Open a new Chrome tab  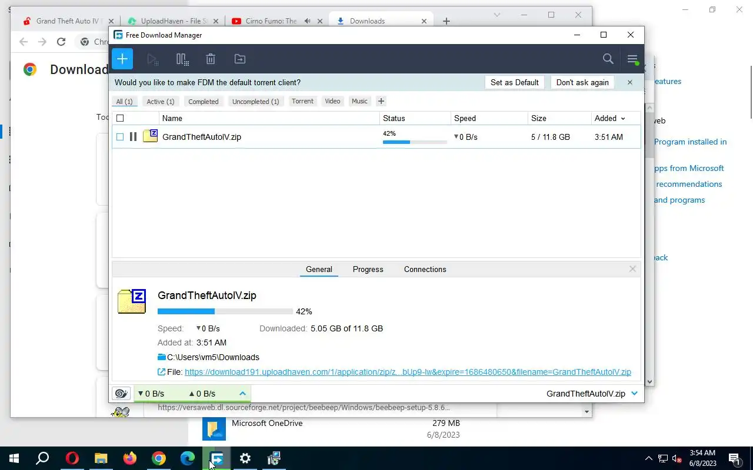click(447, 21)
